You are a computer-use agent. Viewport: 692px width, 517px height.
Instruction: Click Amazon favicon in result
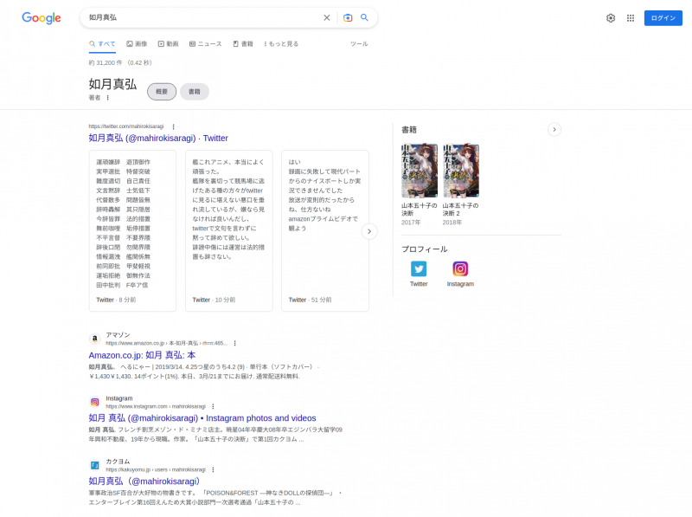94,339
